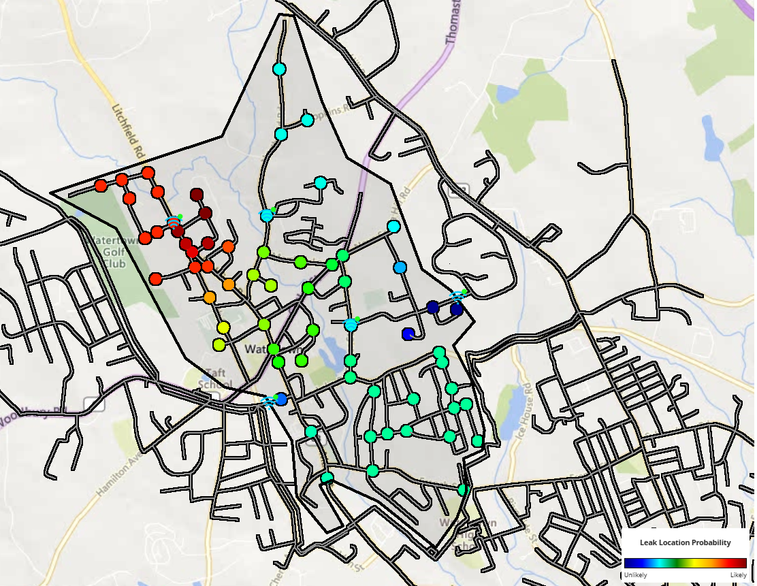Click the legend color gradient bar
757x586 pixels.
685,563
